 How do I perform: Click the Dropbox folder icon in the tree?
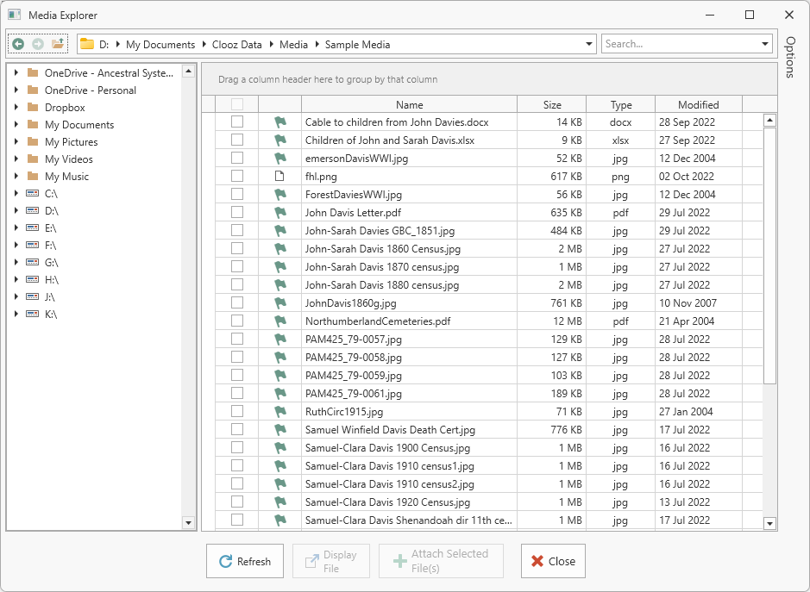pos(32,108)
